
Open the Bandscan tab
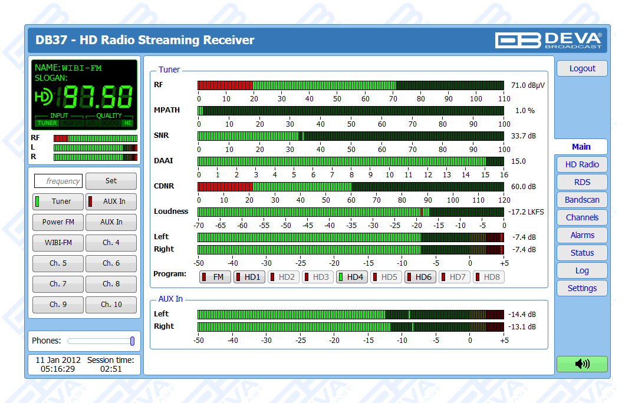click(x=581, y=200)
